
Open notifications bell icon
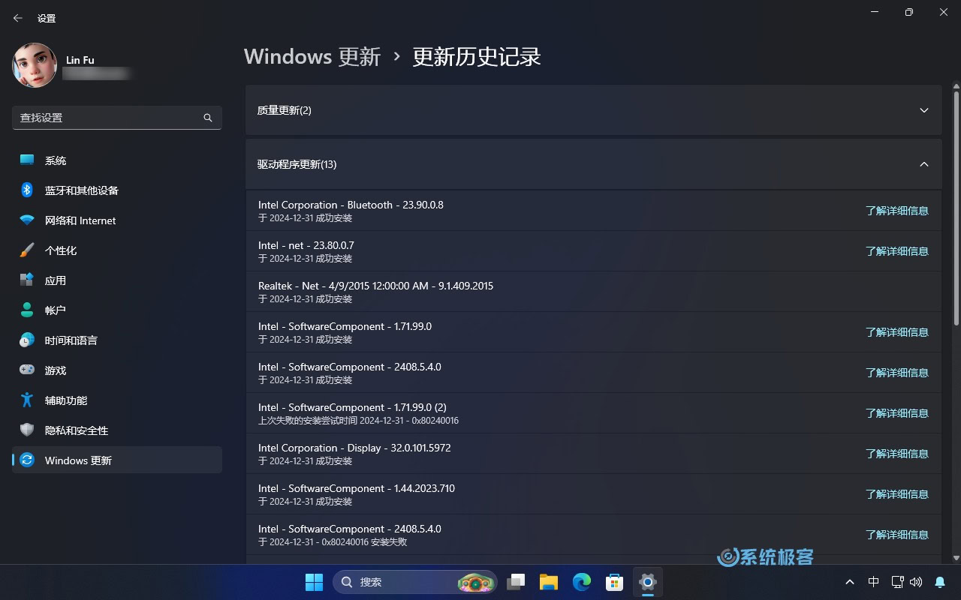940,582
